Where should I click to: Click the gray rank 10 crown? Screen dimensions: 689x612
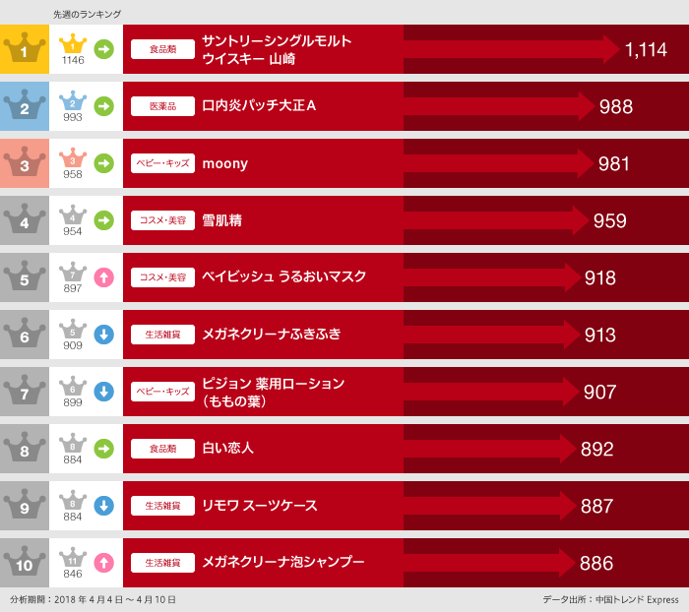click(x=24, y=562)
